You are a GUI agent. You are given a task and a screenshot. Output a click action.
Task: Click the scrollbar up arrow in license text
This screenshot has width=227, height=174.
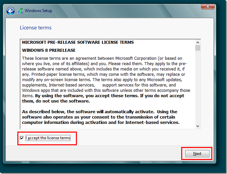tap(198, 42)
